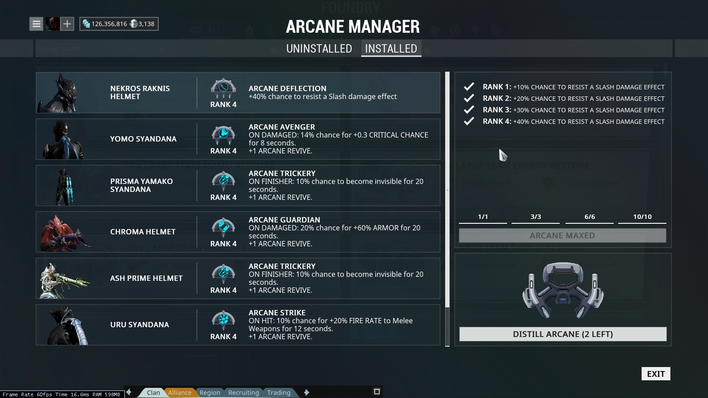The height and width of the screenshot is (398, 708).
Task: Select the Arcane Guardian emblem icon
Action: [x=223, y=228]
